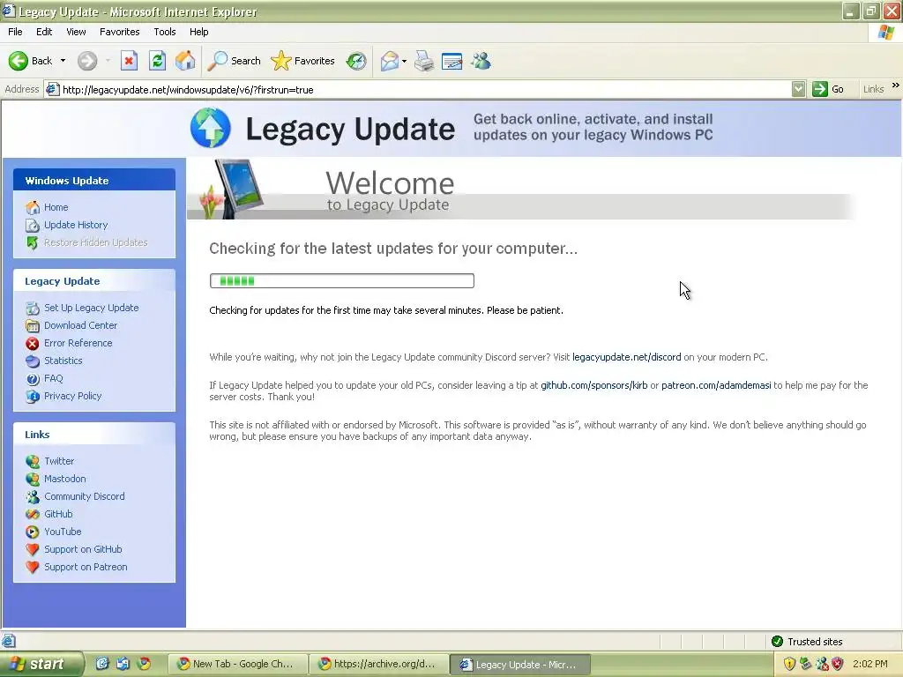Click the GitHub sidebar icon
The width and height of the screenshot is (903, 677).
click(x=33, y=514)
